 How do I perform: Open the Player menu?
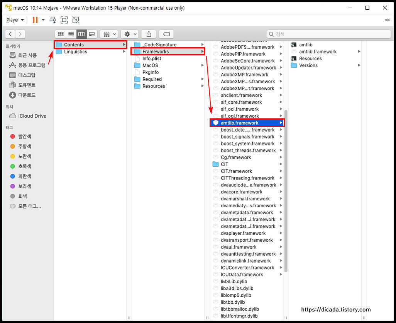point(15,20)
